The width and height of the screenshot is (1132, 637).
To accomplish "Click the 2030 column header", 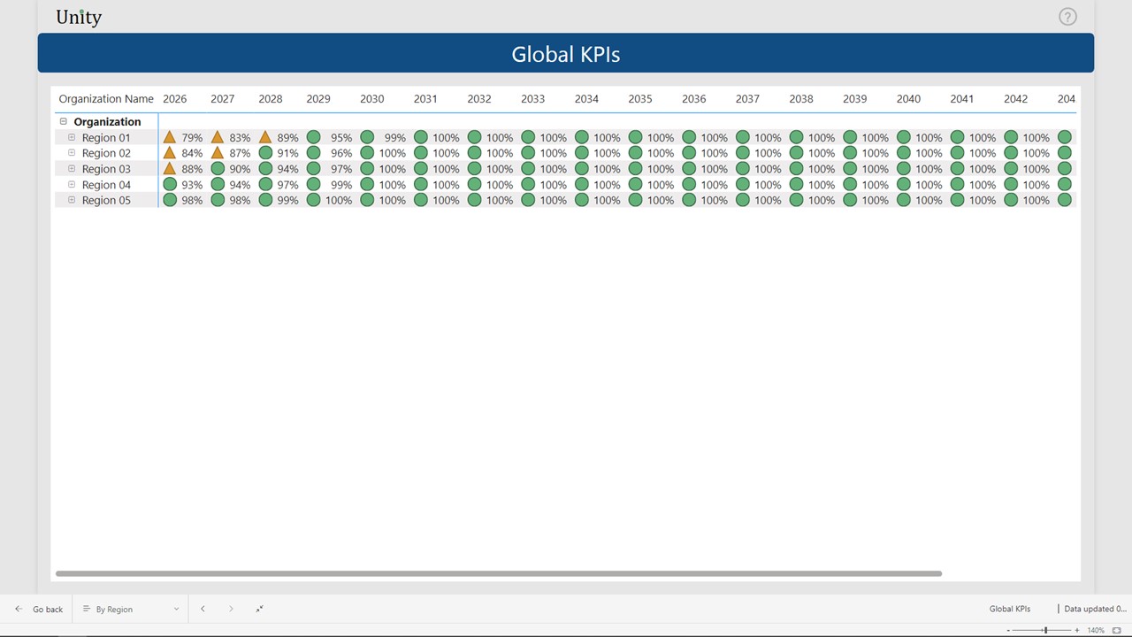I will 372,99.
